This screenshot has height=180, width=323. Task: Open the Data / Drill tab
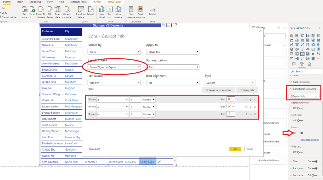pos(115,2)
